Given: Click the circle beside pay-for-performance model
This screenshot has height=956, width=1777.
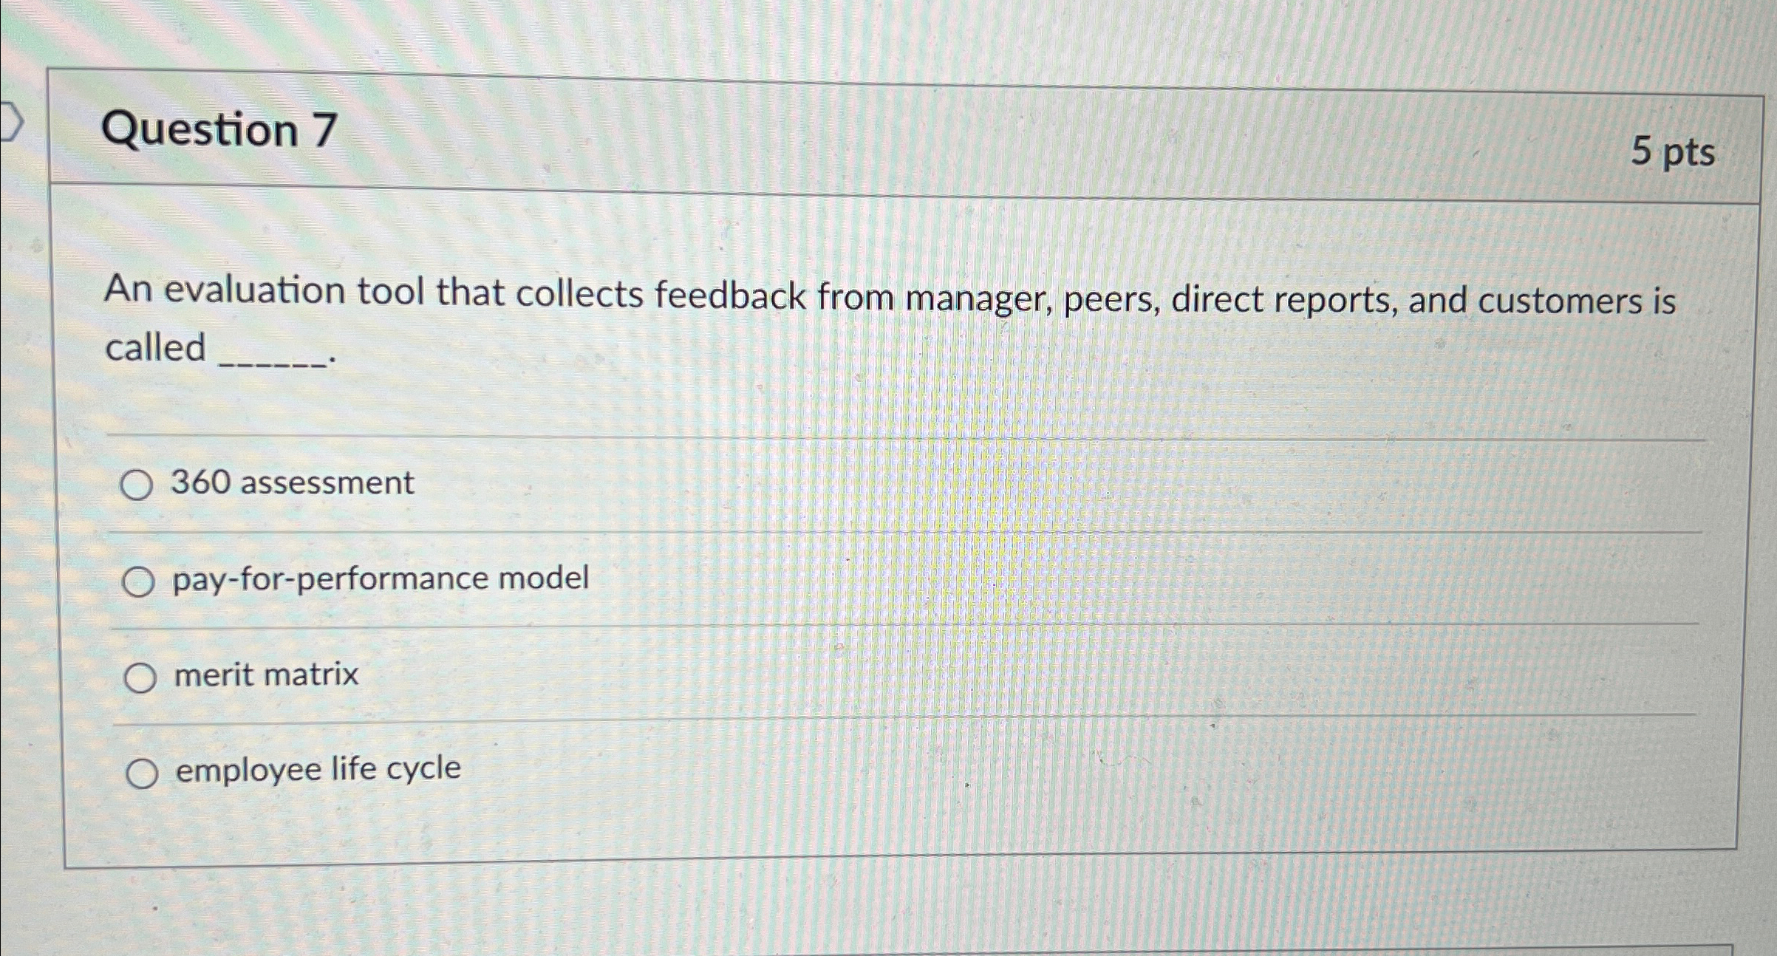Looking at the screenshot, I should [140, 582].
